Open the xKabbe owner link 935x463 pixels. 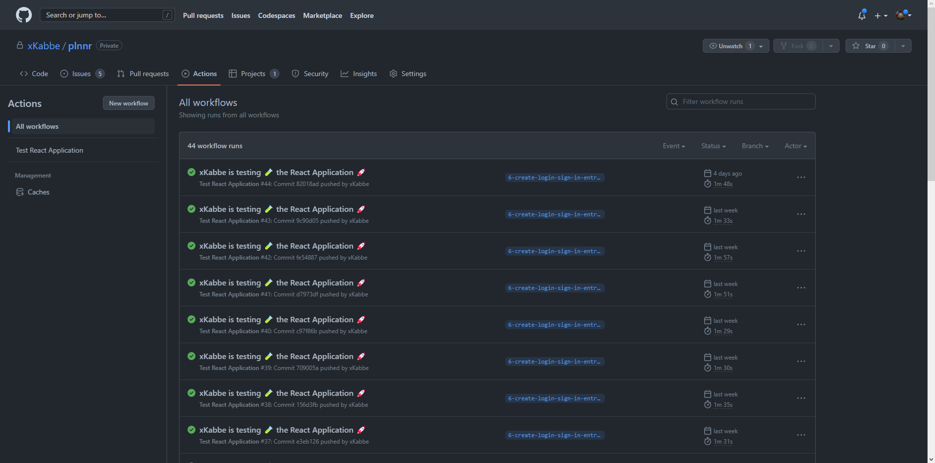point(44,46)
